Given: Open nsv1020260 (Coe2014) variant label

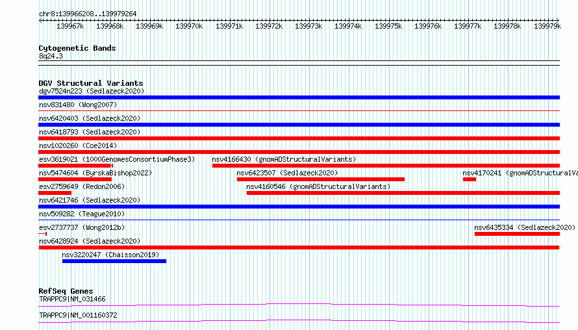Looking at the screenshot, I should pyautogui.click(x=78, y=146).
